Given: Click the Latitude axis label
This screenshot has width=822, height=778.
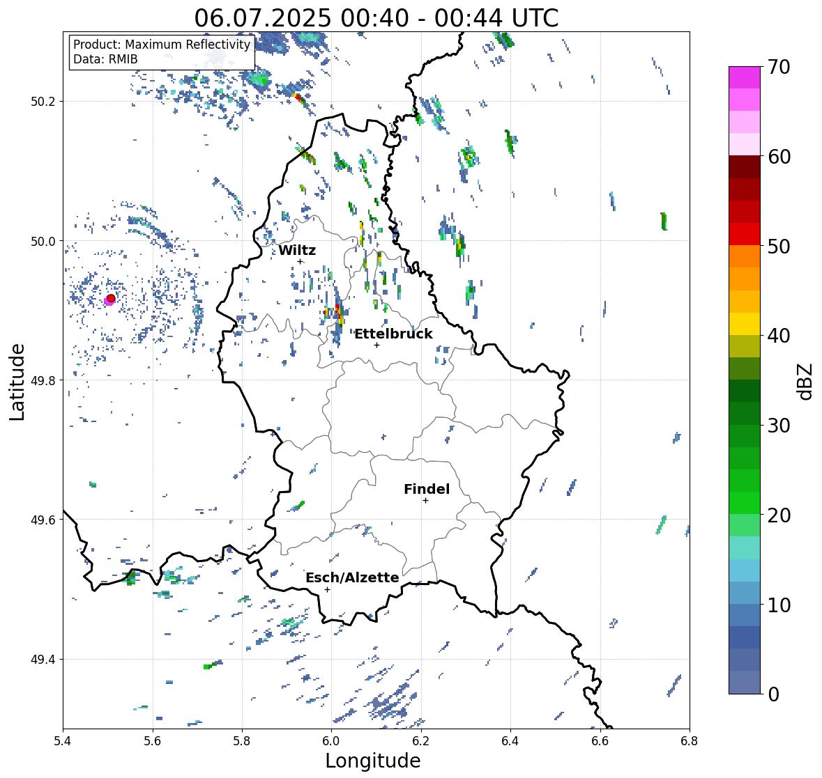Looking at the screenshot, I should click(17, 382).
